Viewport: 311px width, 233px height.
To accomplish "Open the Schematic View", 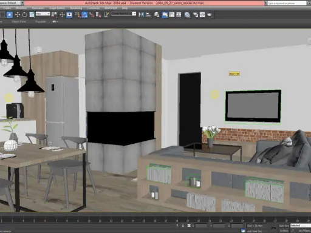I will coord(179,15).
